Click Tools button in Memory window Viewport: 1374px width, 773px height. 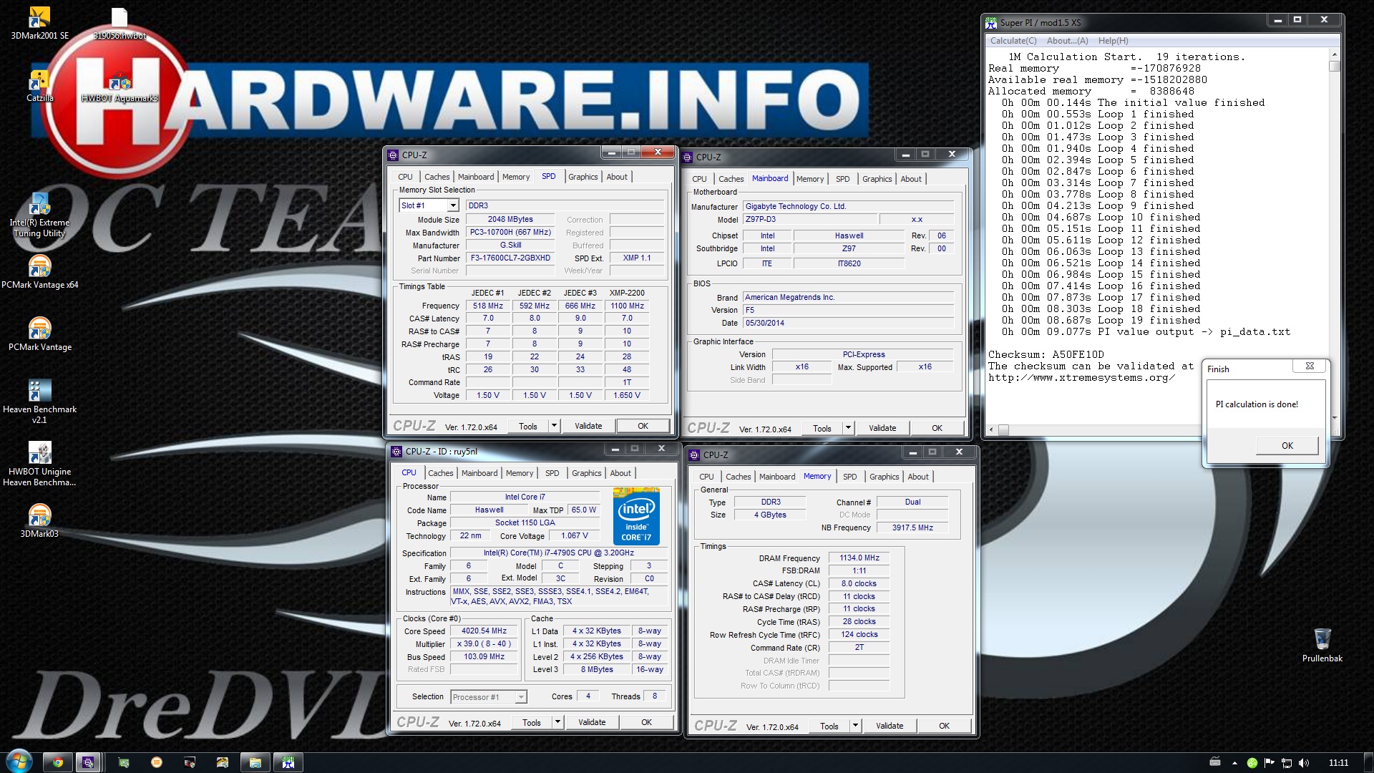click(x=829, y=726)
